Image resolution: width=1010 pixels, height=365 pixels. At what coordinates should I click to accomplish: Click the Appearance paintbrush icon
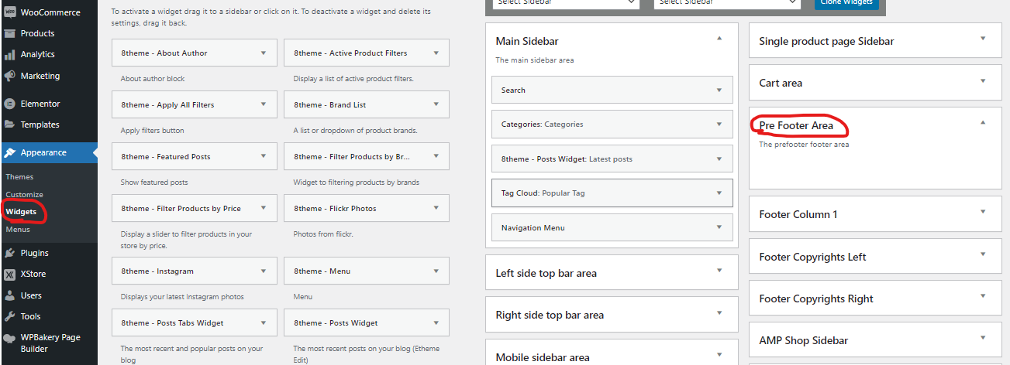point(9,152)
